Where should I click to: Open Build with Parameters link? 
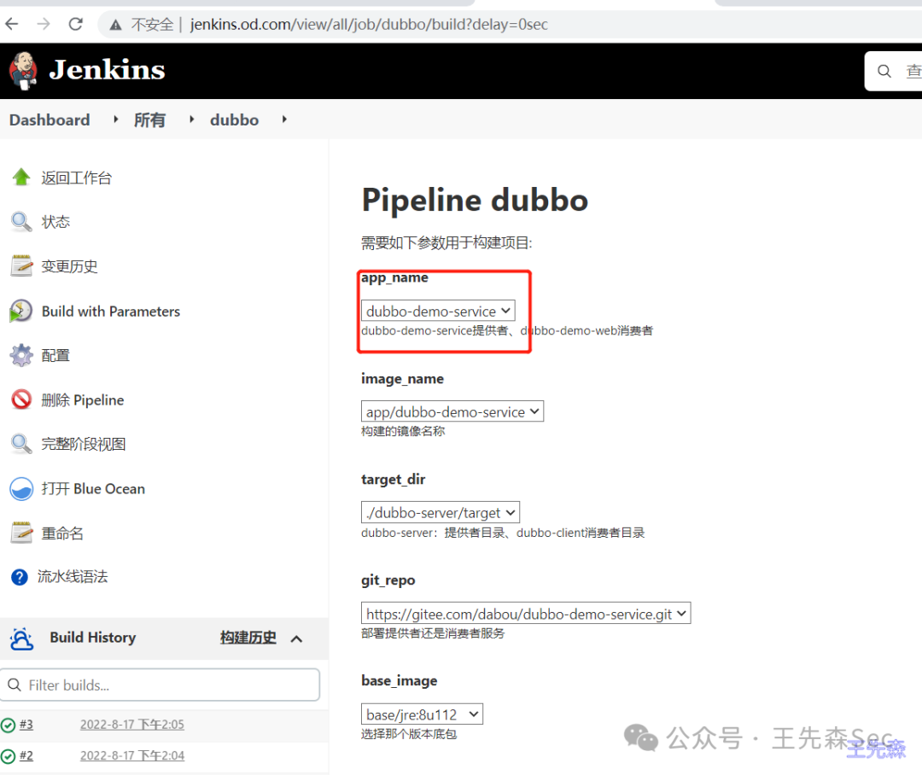tap(111, 311)
